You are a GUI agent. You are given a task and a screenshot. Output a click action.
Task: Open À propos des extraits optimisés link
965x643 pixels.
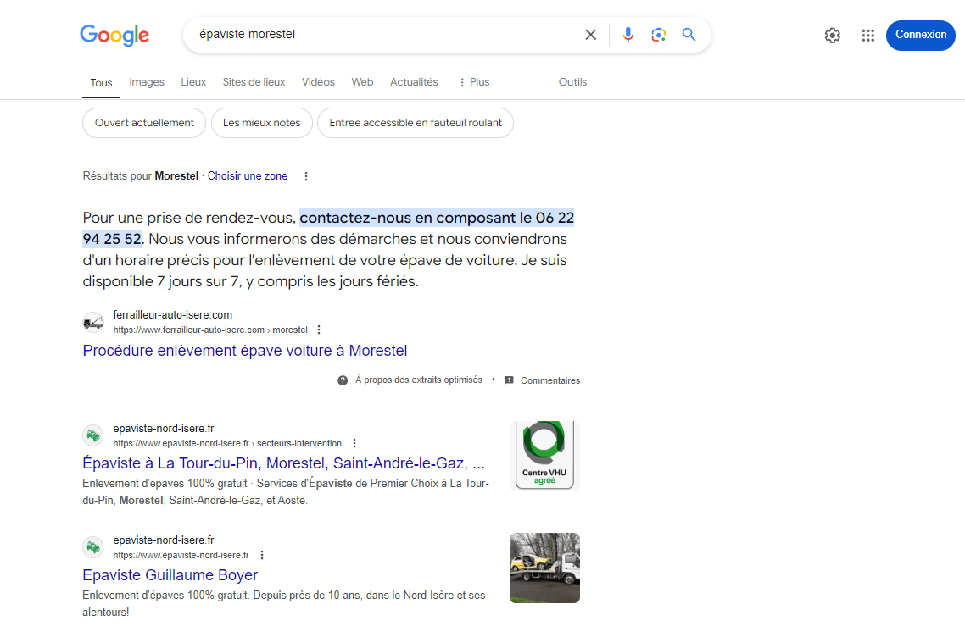pos(419,380)
